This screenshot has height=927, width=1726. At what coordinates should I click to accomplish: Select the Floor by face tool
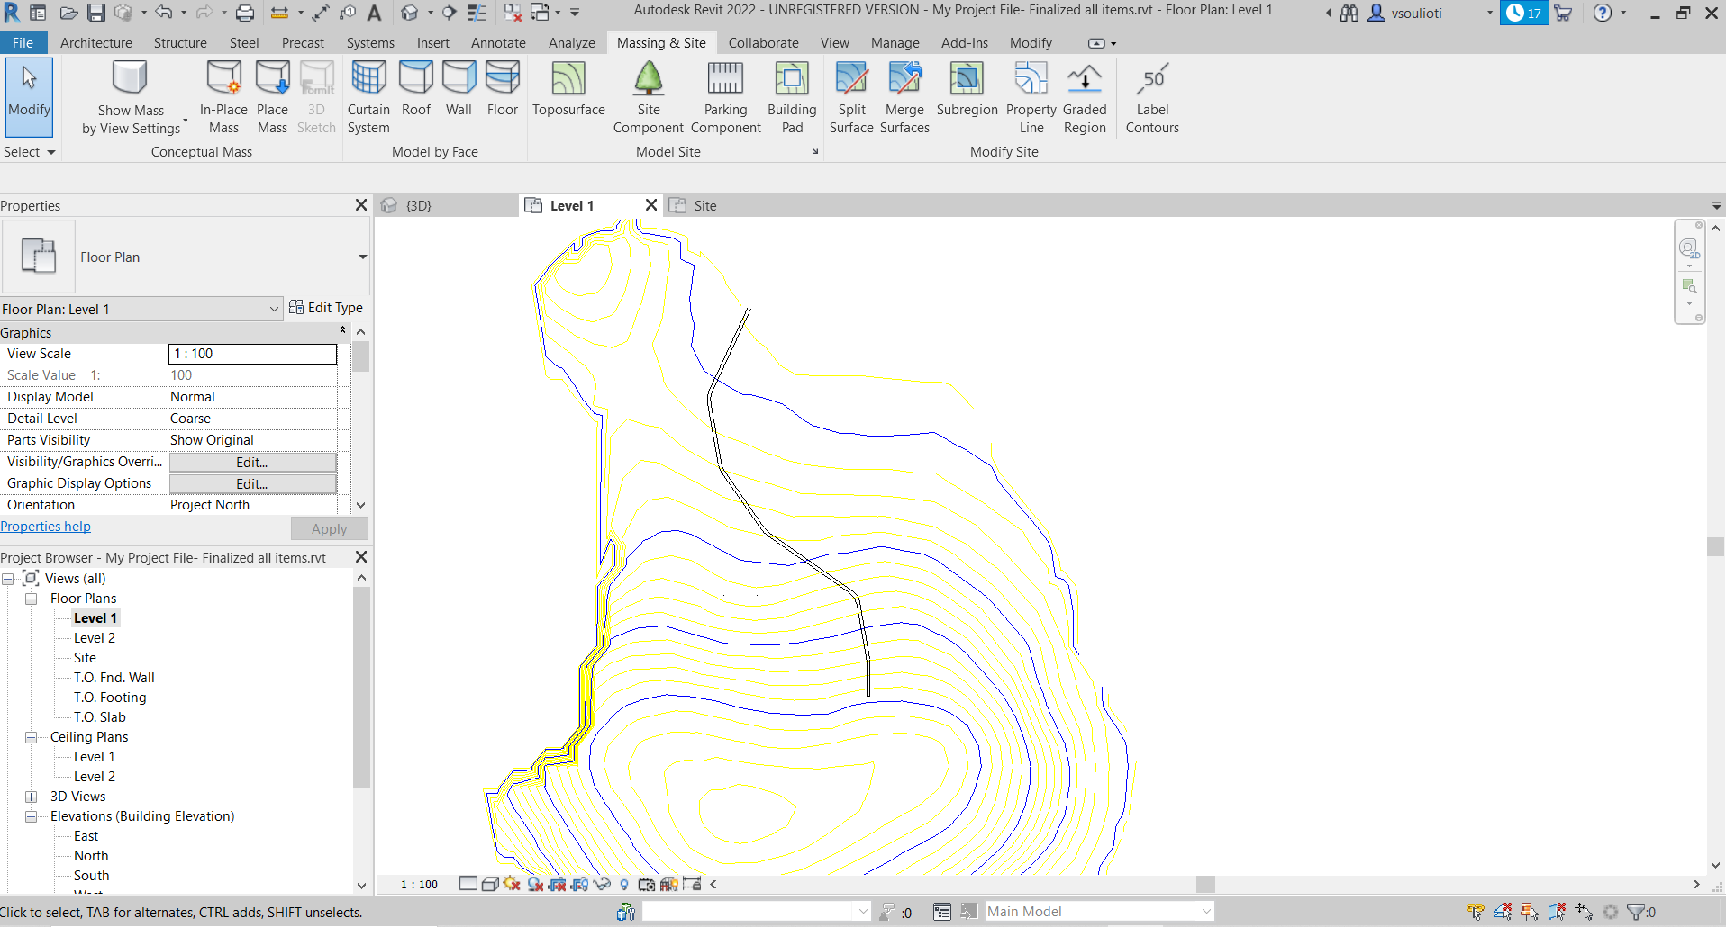pyautogui.click(x=503, y=90)
